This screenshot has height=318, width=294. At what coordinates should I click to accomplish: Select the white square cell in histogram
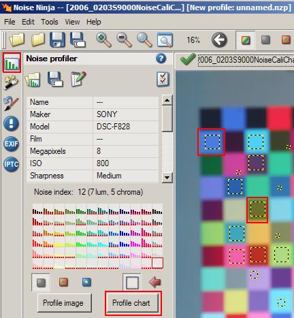point(157,263)
